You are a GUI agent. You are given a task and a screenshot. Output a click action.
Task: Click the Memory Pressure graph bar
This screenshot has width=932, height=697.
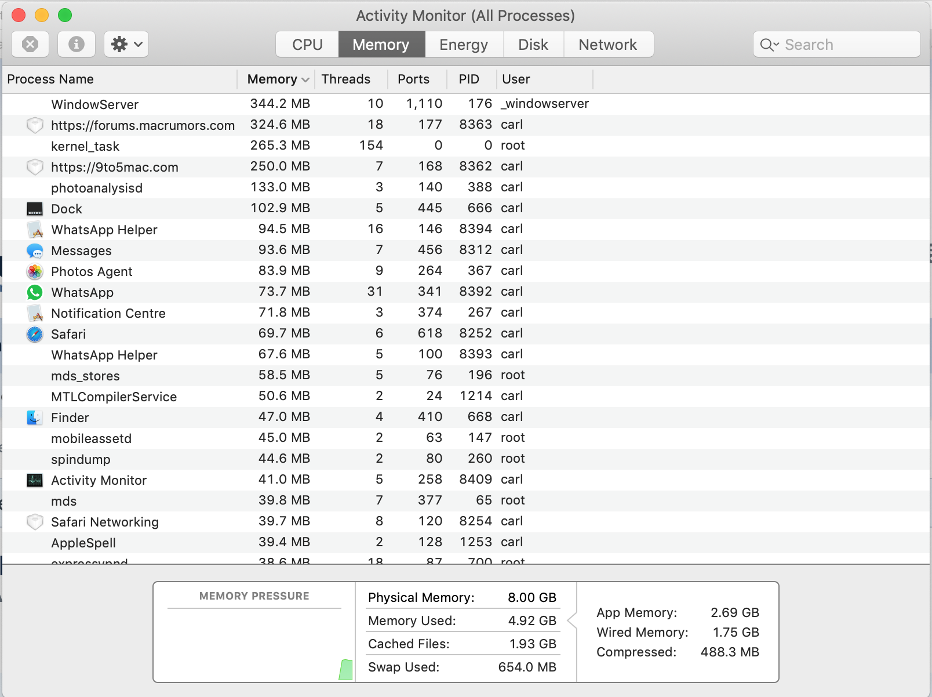tap(346, 670)
